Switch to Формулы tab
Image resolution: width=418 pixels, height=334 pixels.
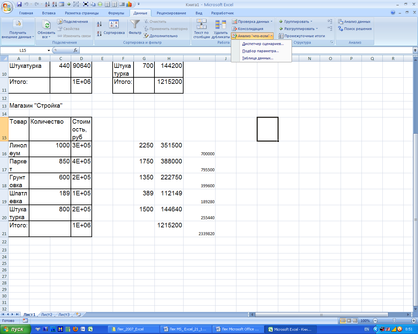click(116, 13)
